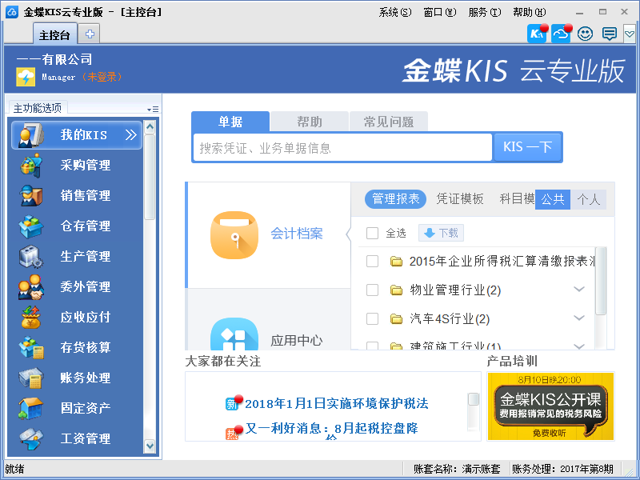This screenshot has width=640, height=480.
Task: Switch to the 帮助 search tab
Action: (x=310, y=122)
